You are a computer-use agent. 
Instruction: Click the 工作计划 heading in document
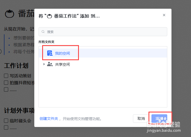(x=16, y=65)
